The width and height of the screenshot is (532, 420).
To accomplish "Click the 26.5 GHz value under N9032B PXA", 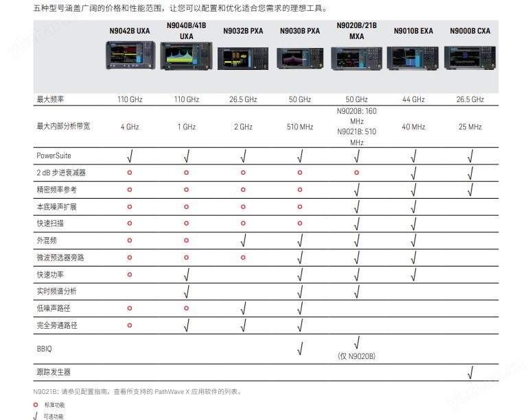I will (x=243, y=99).
